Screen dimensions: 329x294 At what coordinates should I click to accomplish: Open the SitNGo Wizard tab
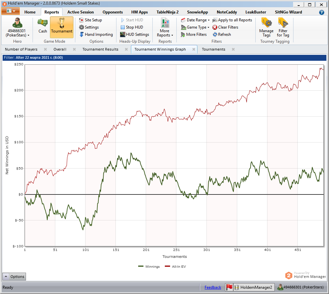pyautogui.click(x=289, y=12)
